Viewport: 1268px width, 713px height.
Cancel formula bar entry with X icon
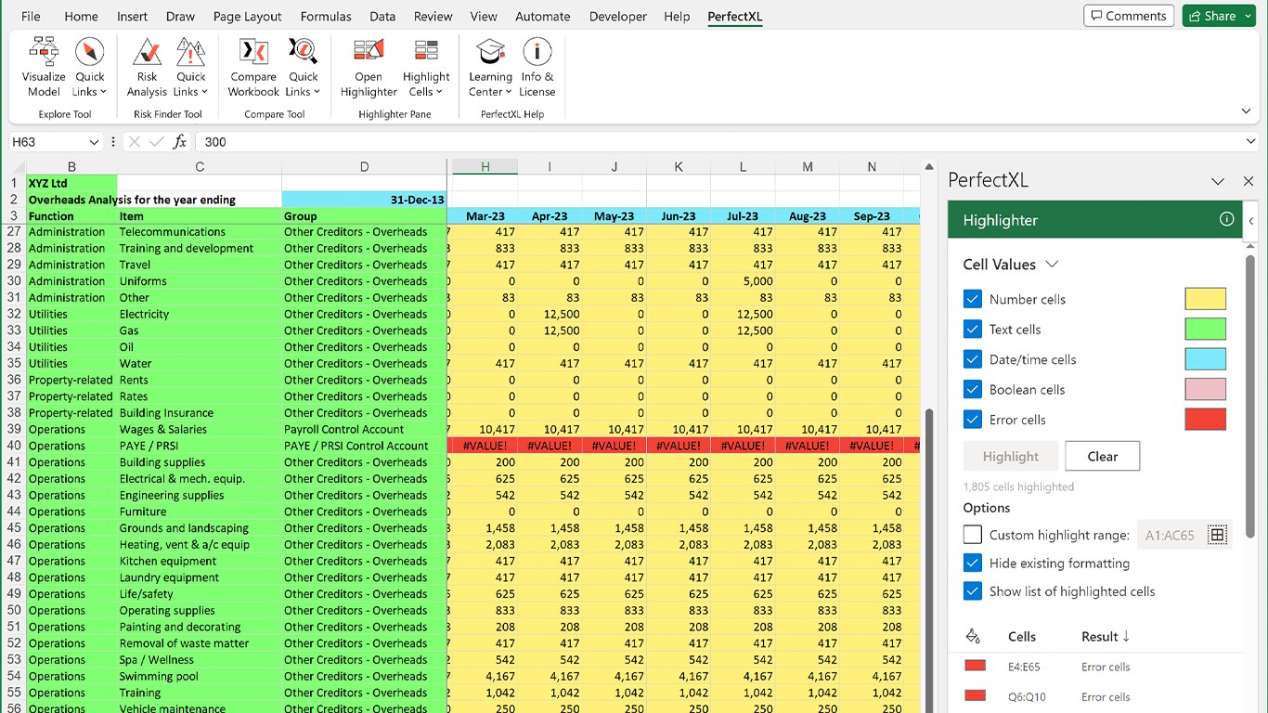pyautogui.click(x=134, y=142)
